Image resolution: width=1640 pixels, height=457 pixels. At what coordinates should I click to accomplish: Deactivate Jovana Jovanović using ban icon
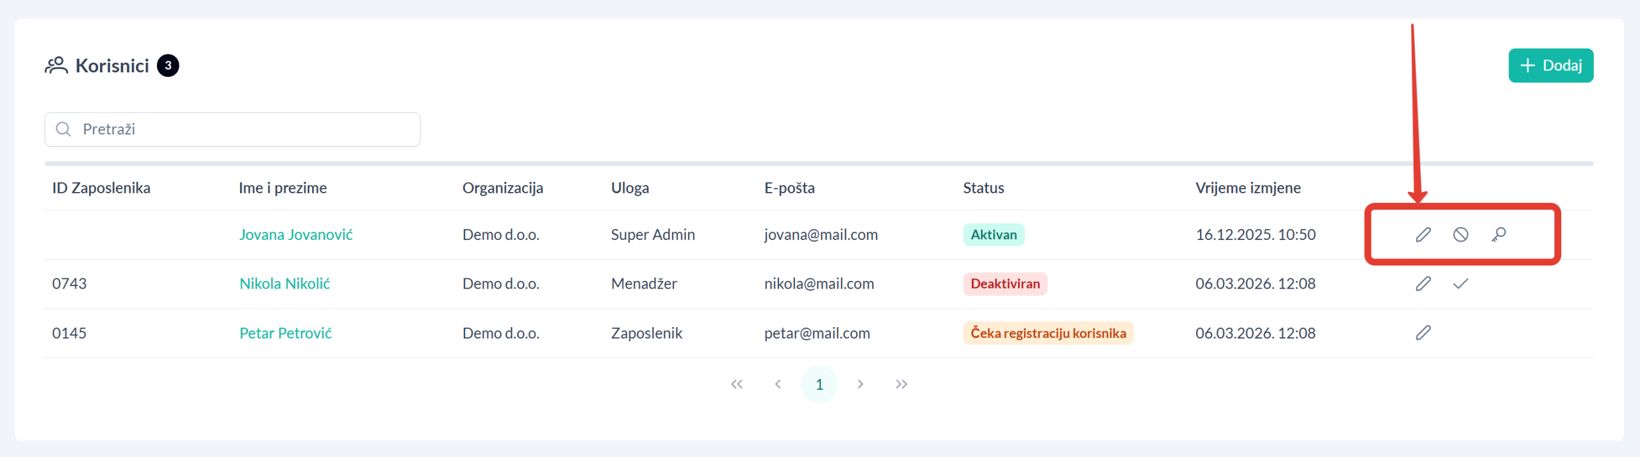tap(1461, 235)
